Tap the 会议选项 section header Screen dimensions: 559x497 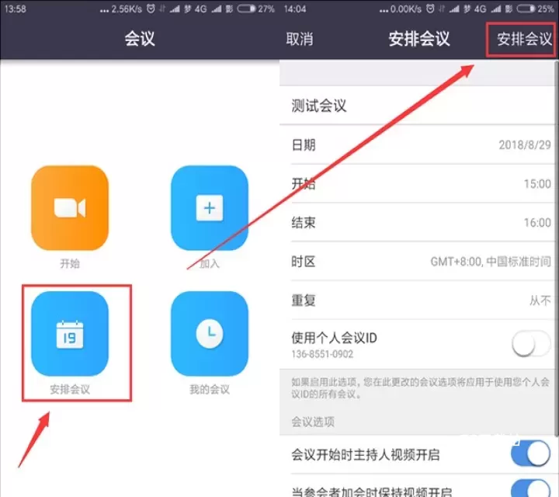313,422
